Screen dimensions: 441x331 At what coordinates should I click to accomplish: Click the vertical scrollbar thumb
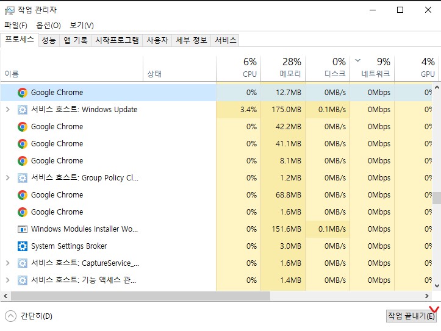(x=437, y=198)
